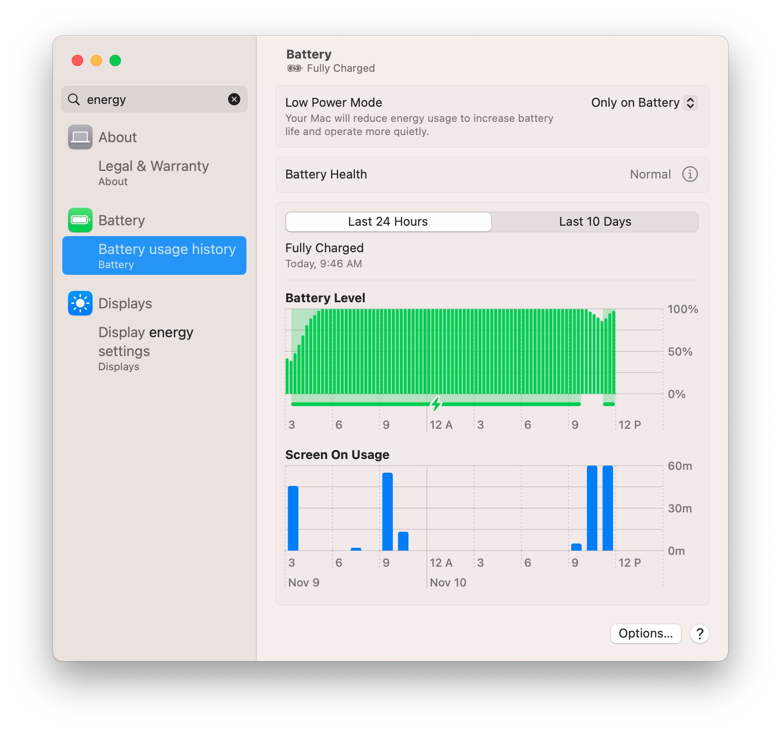Click the charging battery icon beside Fully Charged
The image size is (781, 731).
click(x=294, y=68)
